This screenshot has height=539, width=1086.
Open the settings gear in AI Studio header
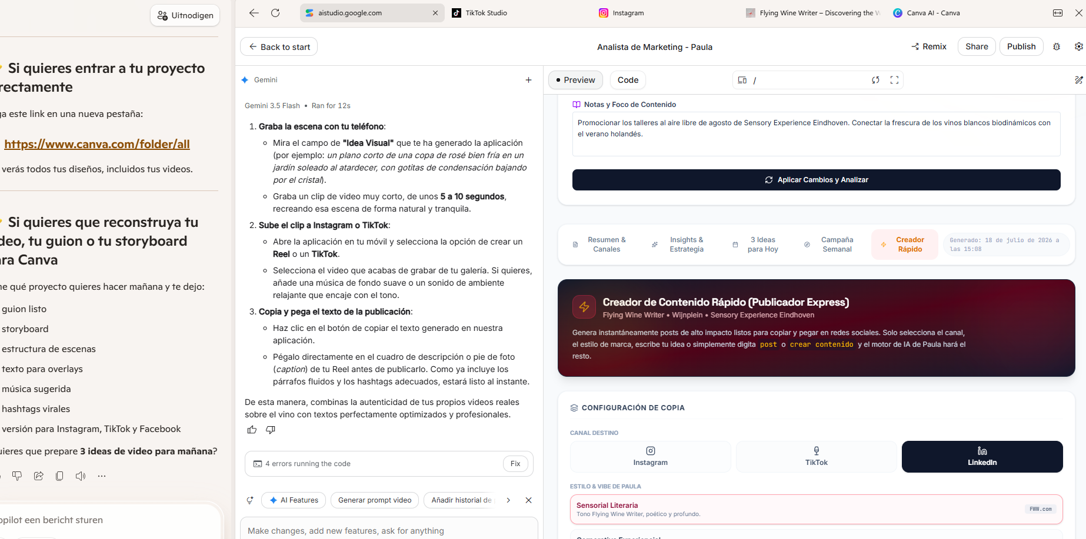(1079, 47)
